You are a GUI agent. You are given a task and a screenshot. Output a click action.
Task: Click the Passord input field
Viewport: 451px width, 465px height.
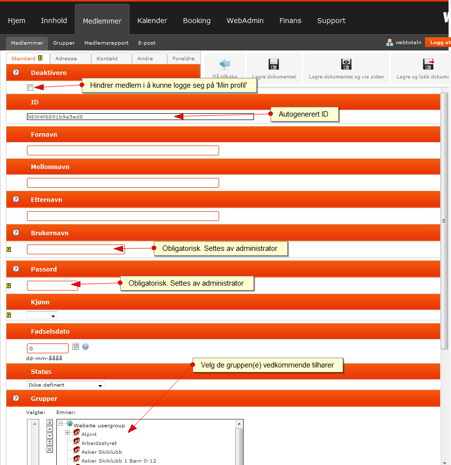click(x=52, y=286)
